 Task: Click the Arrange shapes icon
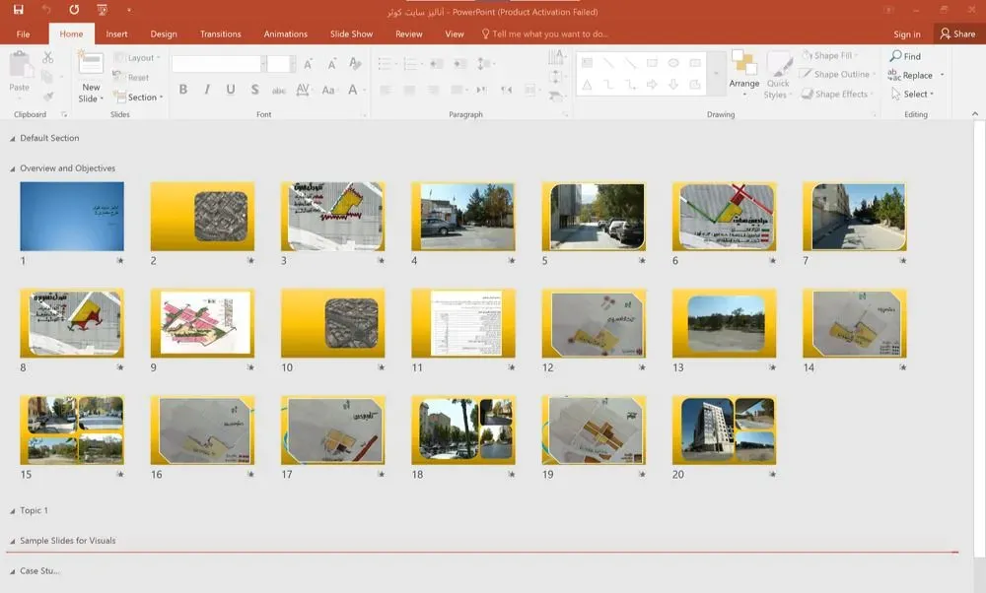point(743,64)
